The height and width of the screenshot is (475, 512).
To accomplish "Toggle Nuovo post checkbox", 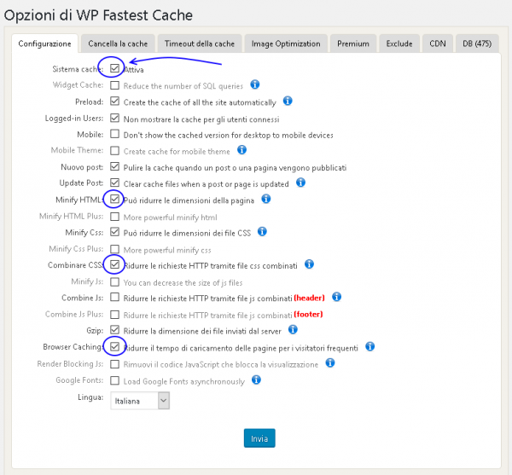I will (114, 166).
